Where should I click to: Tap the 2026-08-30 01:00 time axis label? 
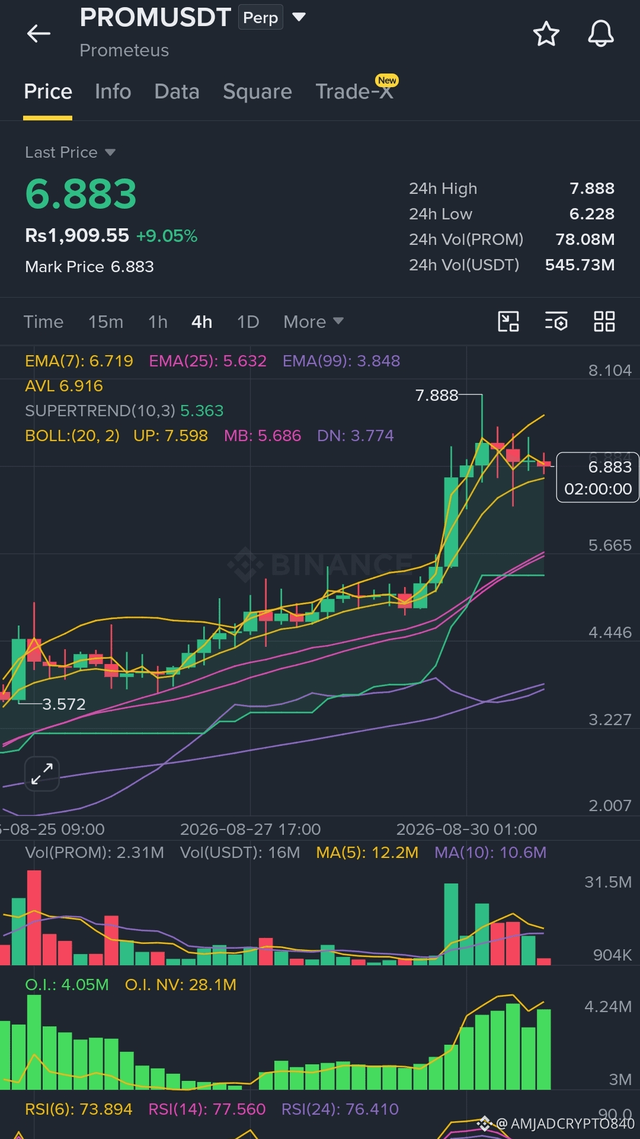[466, 829]
